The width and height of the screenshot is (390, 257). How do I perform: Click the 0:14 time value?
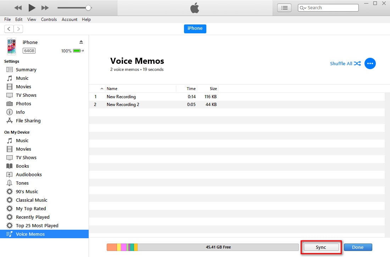(192, 96)
